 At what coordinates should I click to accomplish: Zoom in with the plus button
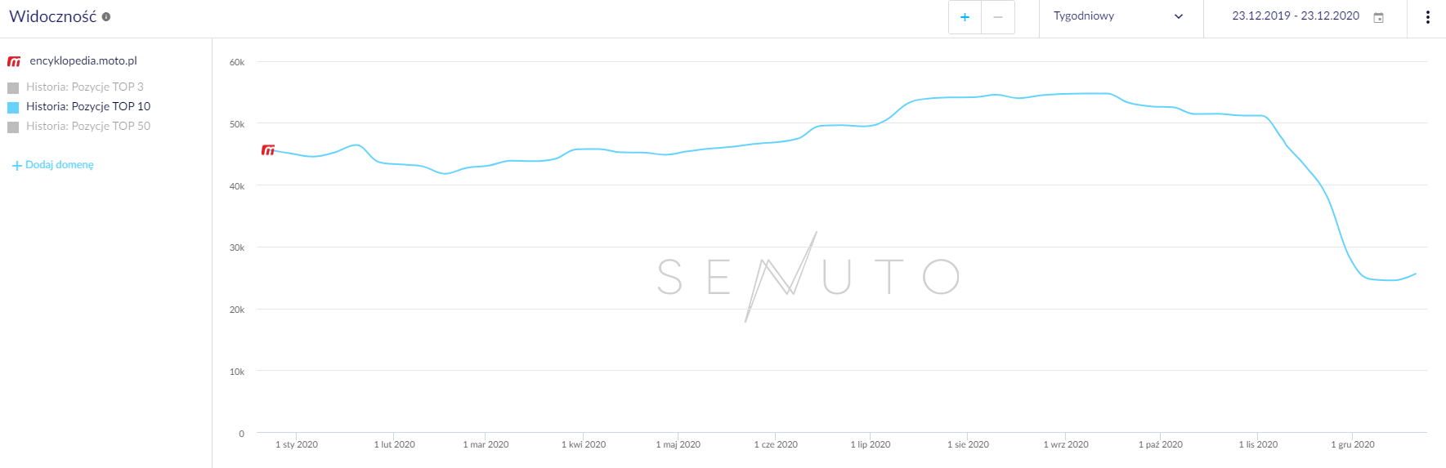(965, 17)
